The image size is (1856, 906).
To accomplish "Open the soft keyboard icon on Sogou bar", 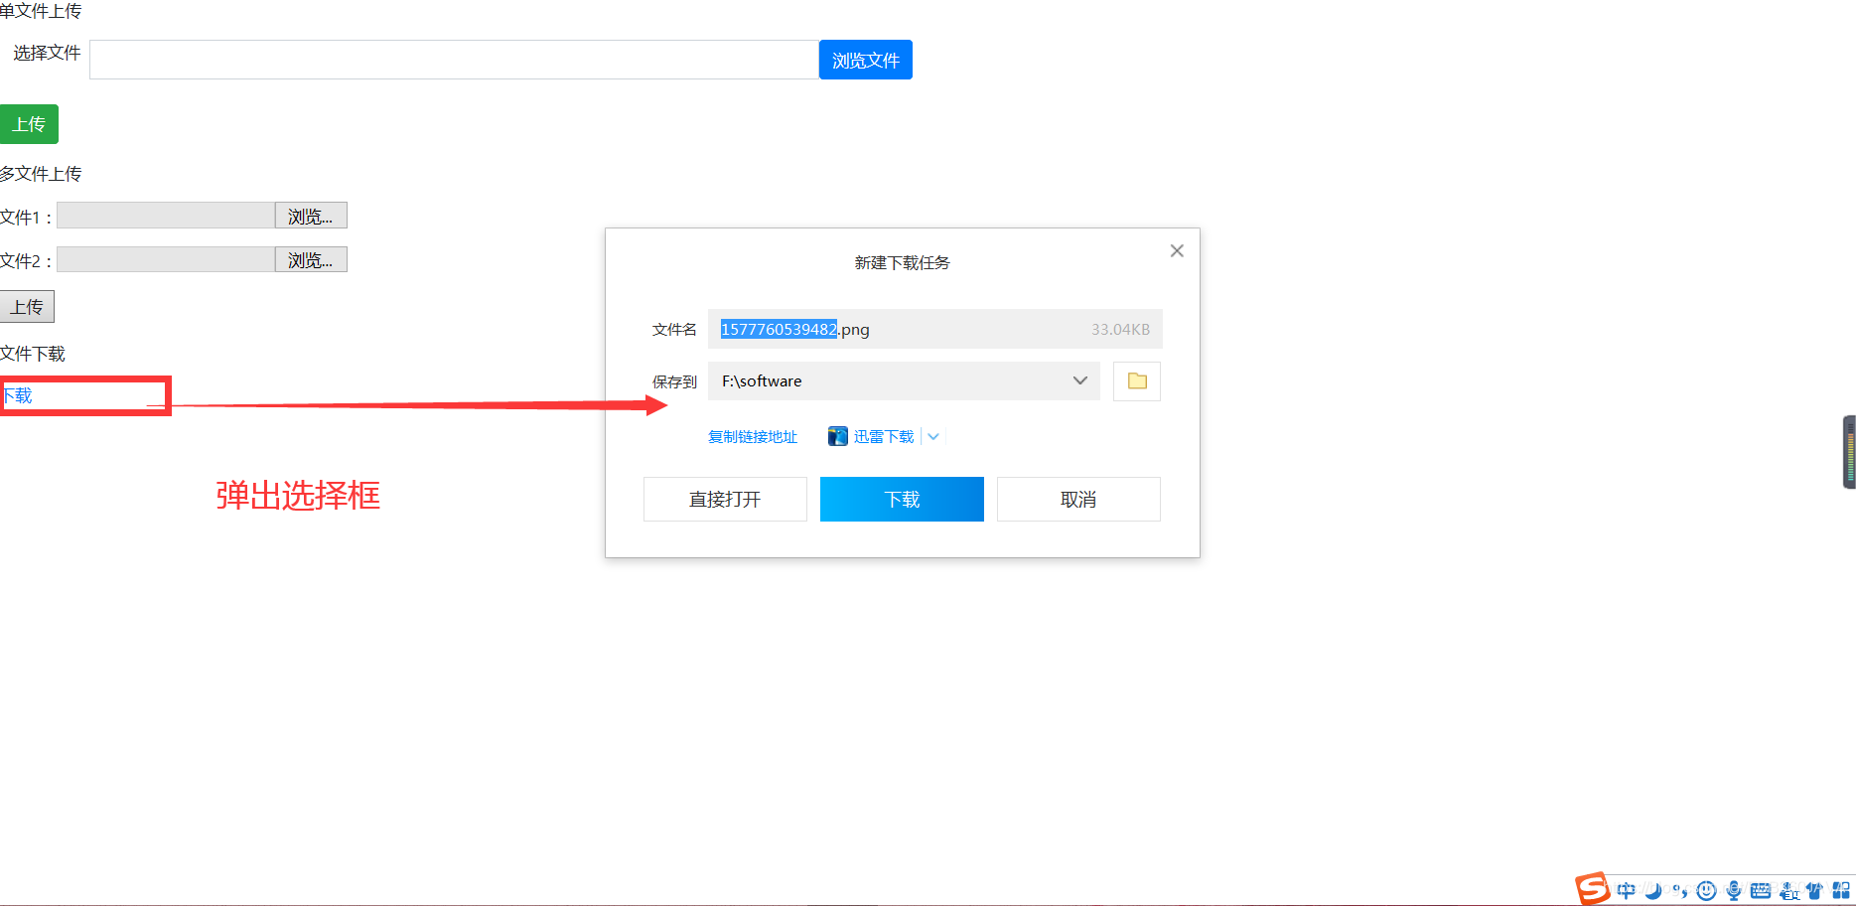I will tap(1761, 890).
